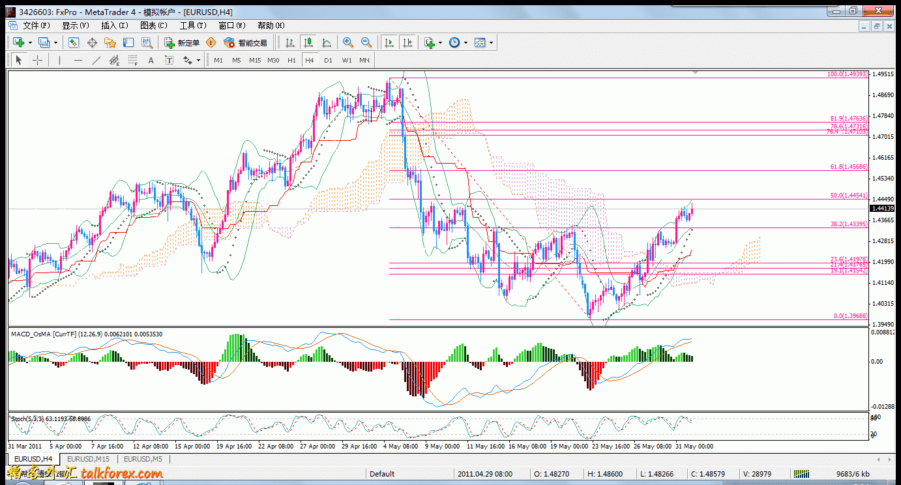The height and width of the screenshot is (485, 901).
Task: Select the text label tool
Action: (x=169, y=60)
